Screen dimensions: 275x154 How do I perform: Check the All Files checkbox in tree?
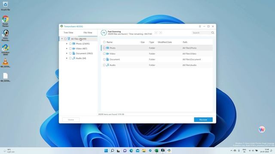pyautogui.click(x=65, y=39)
